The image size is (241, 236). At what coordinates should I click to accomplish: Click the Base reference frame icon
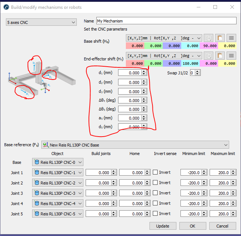[46, 145]
